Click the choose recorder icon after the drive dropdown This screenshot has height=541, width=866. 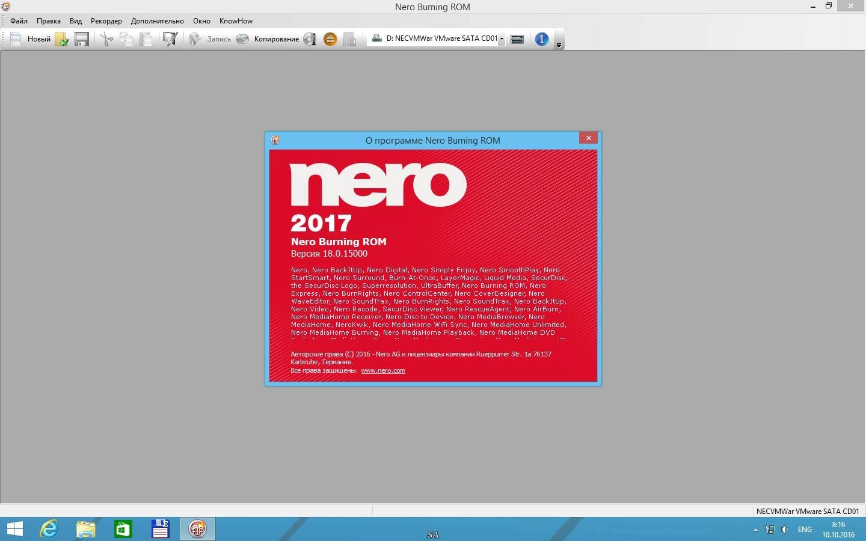pyautogui.click(x=517, y=39)
